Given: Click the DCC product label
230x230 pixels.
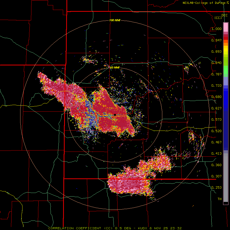Looking at the screenshot, I should click(225, 15).
